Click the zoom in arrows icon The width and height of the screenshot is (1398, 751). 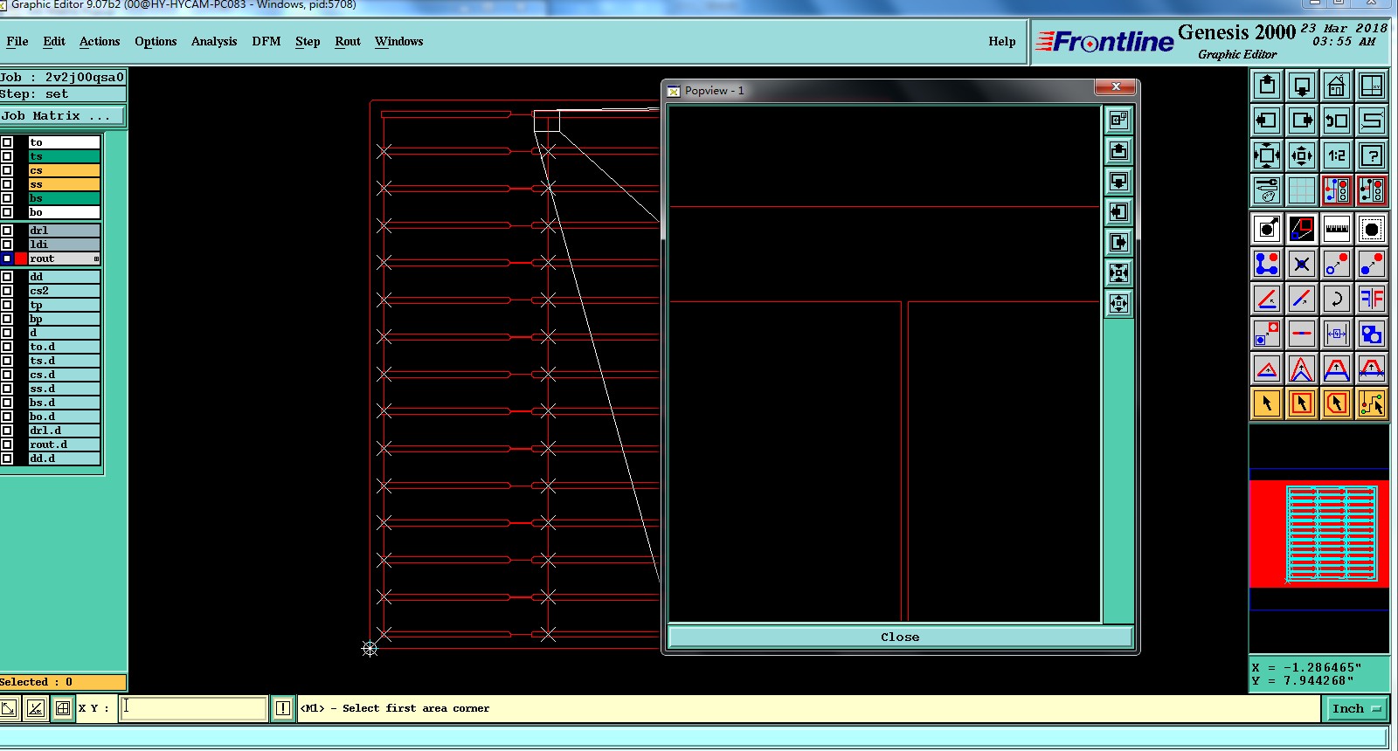click(x=1267, y=155)
